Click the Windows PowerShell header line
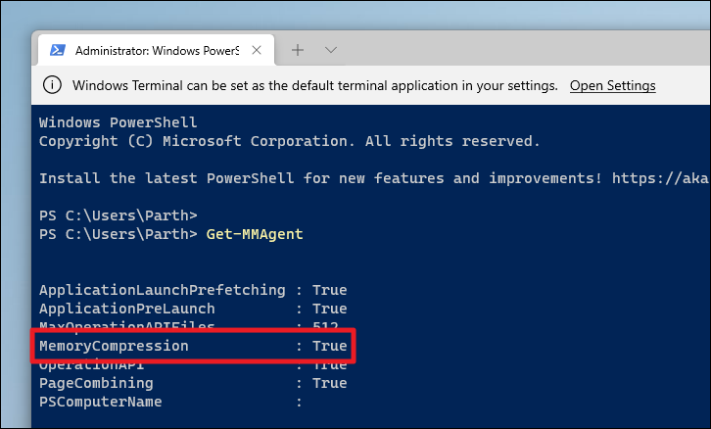The width and height of the screenshot is (711, 429). click(x=118, y=122)
